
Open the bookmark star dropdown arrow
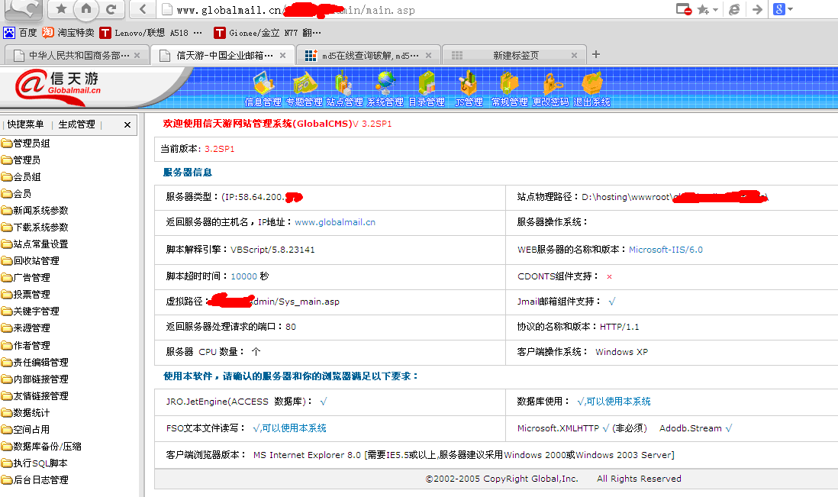(715, 10)
